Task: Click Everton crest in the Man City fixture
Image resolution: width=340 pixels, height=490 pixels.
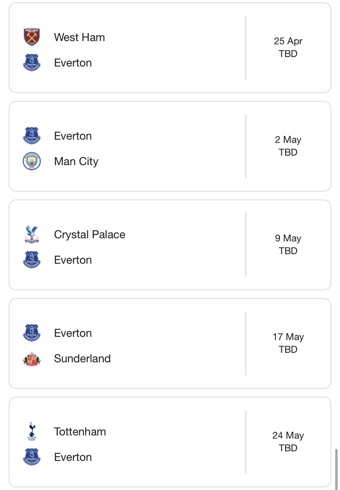Action: [32, 136]
